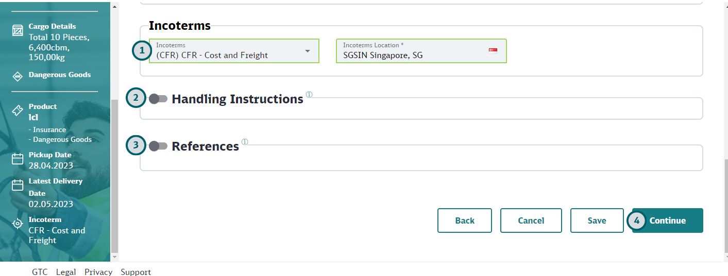The width and height of the screenshot is (728, 276).
Task: Enable the References toggle
Action: (x=158, y=146)
